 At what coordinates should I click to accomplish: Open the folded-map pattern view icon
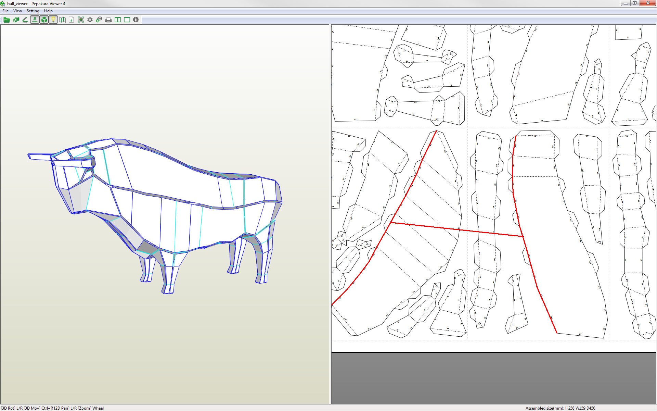pos(62,20)
